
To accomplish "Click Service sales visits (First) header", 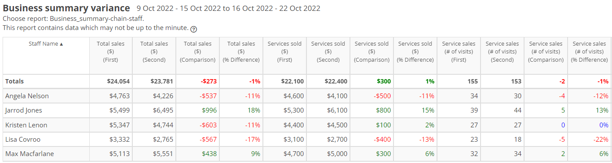I will [459, 52].
